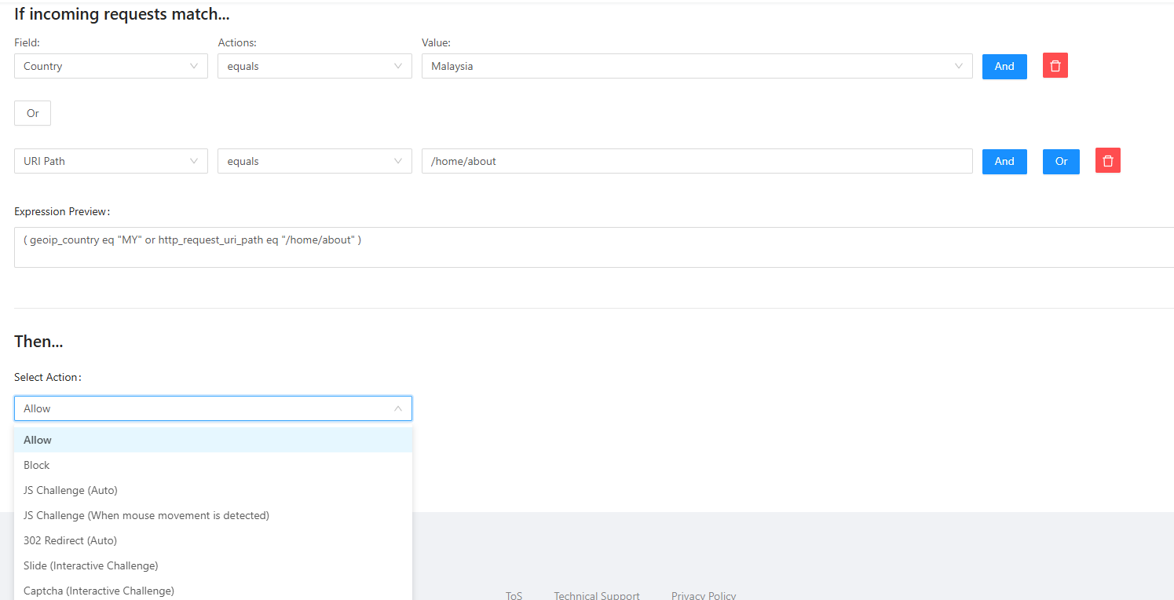The image size is (1174, 600).
Task: Open the equals dropdown in Country row
Action: tap(314, 66)
